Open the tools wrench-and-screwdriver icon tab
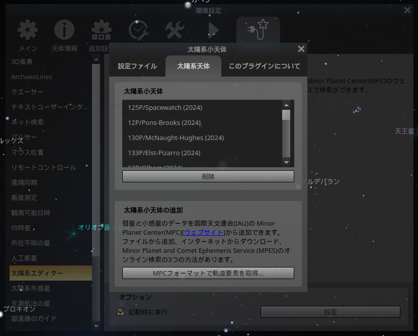The width and height of the screenshot is (418, 336). tap(175, 30)
